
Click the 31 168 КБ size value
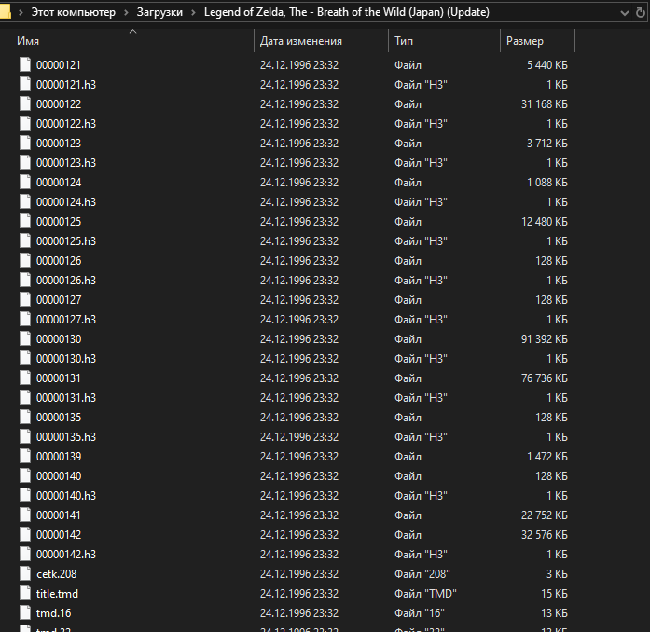click(x=544, y=104)
